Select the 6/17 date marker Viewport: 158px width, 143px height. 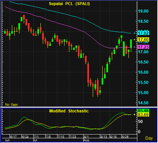[x=13, y=137]
